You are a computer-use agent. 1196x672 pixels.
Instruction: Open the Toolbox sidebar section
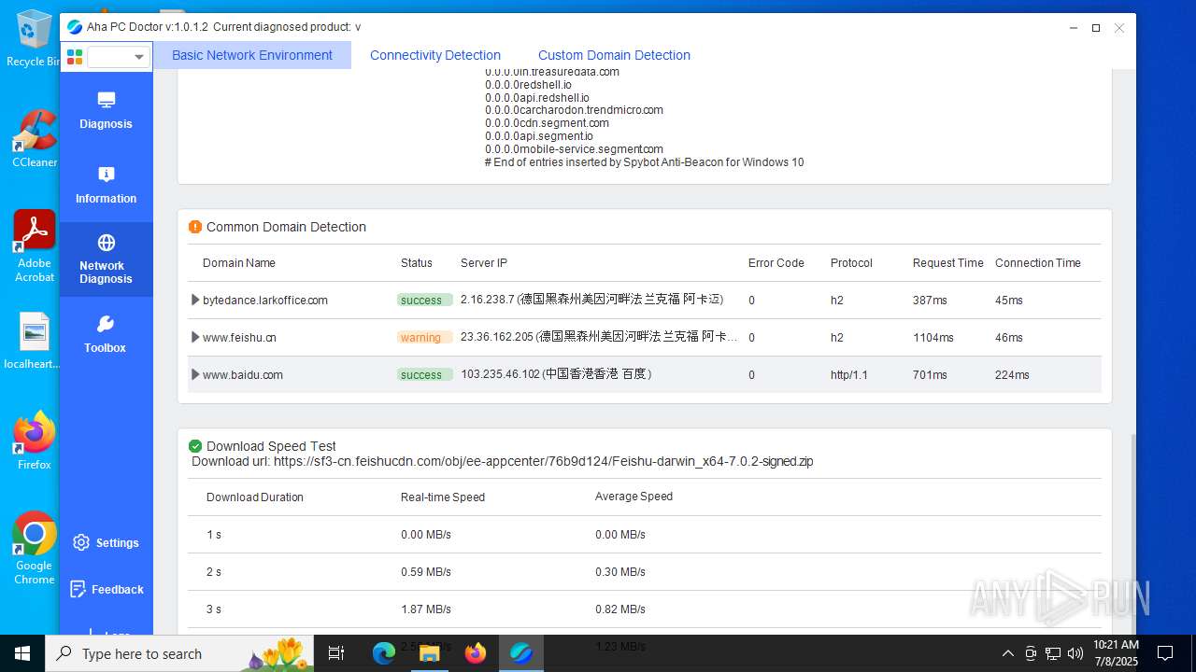[106, 334]
